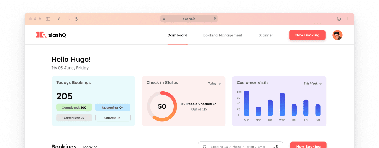Click the Completed: 200 badge
The width and height of the screenshot is (379, 148).
(74, 108)
